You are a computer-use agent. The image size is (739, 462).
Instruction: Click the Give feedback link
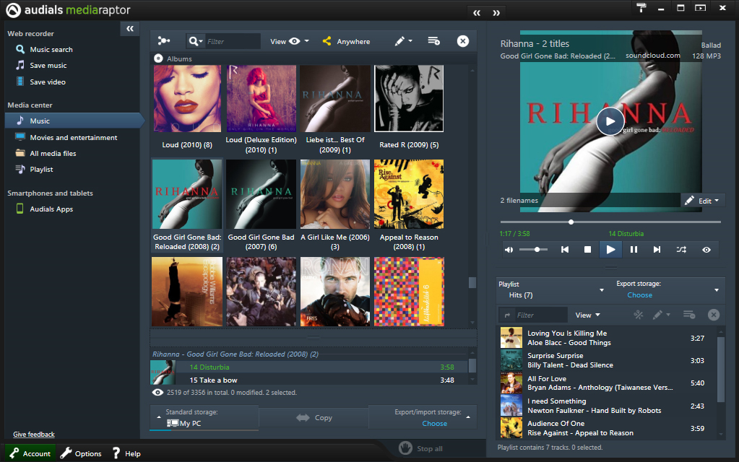(x=34, y=435)
